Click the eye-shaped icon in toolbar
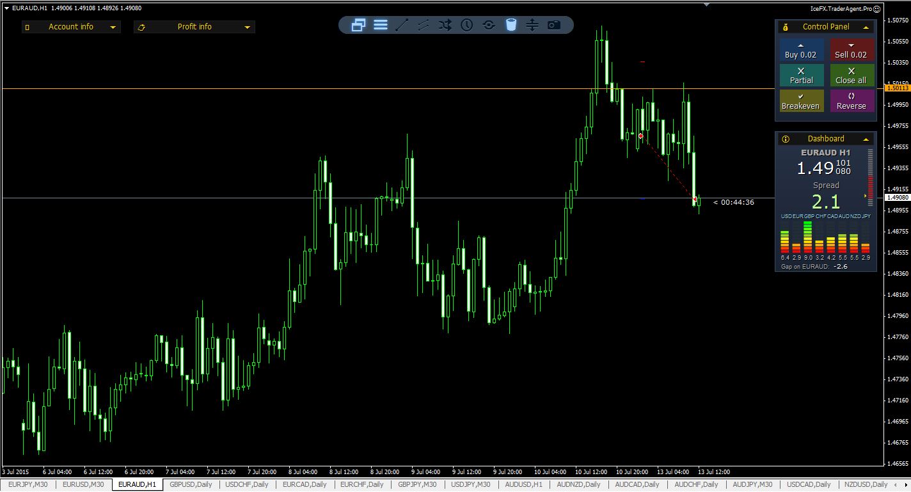911x492 pixels. click(x=489, y=25)
